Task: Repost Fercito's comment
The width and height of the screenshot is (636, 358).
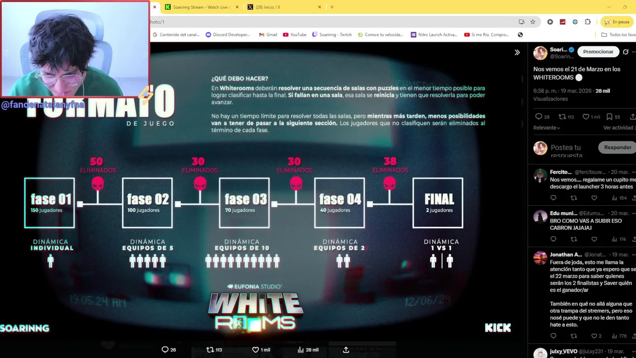Action: click(574, 198)
